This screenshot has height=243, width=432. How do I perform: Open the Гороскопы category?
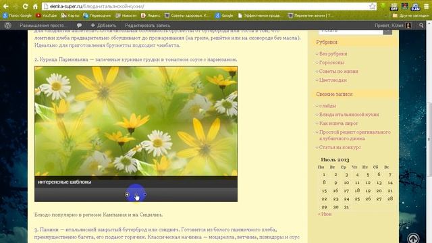point(331,63)
